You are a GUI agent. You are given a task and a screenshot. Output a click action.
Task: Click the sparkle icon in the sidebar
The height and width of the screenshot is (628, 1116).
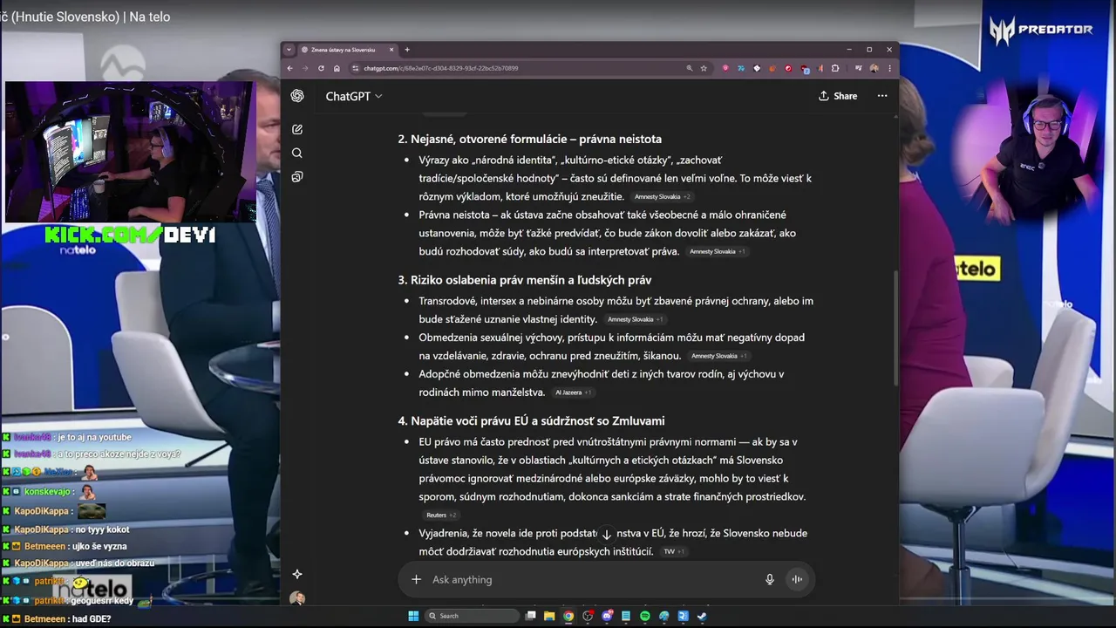(297, 574)
